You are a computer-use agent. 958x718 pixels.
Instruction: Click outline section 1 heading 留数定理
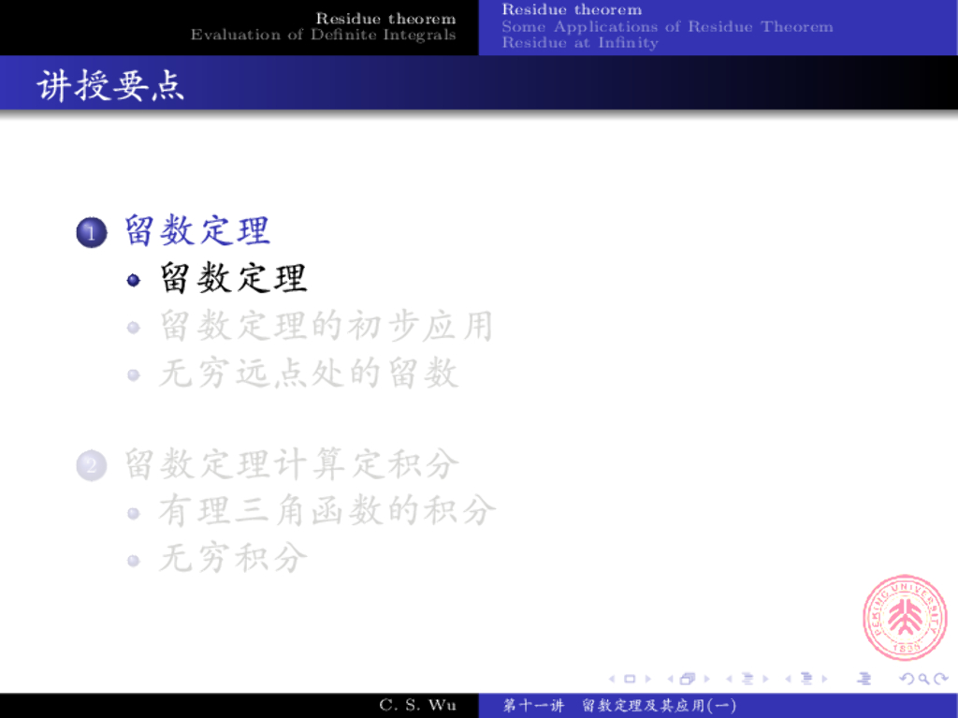coord(197,230)
